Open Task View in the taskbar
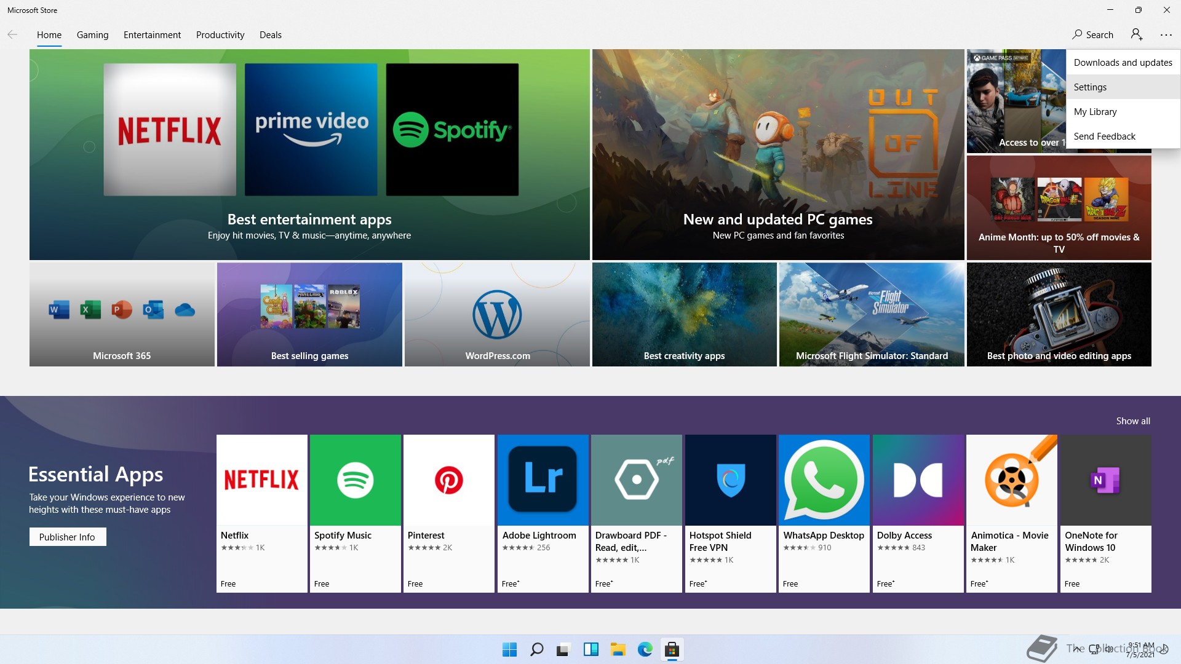Image resolution: width=1181 pixels, height=664 pixels. click(563, 649)
